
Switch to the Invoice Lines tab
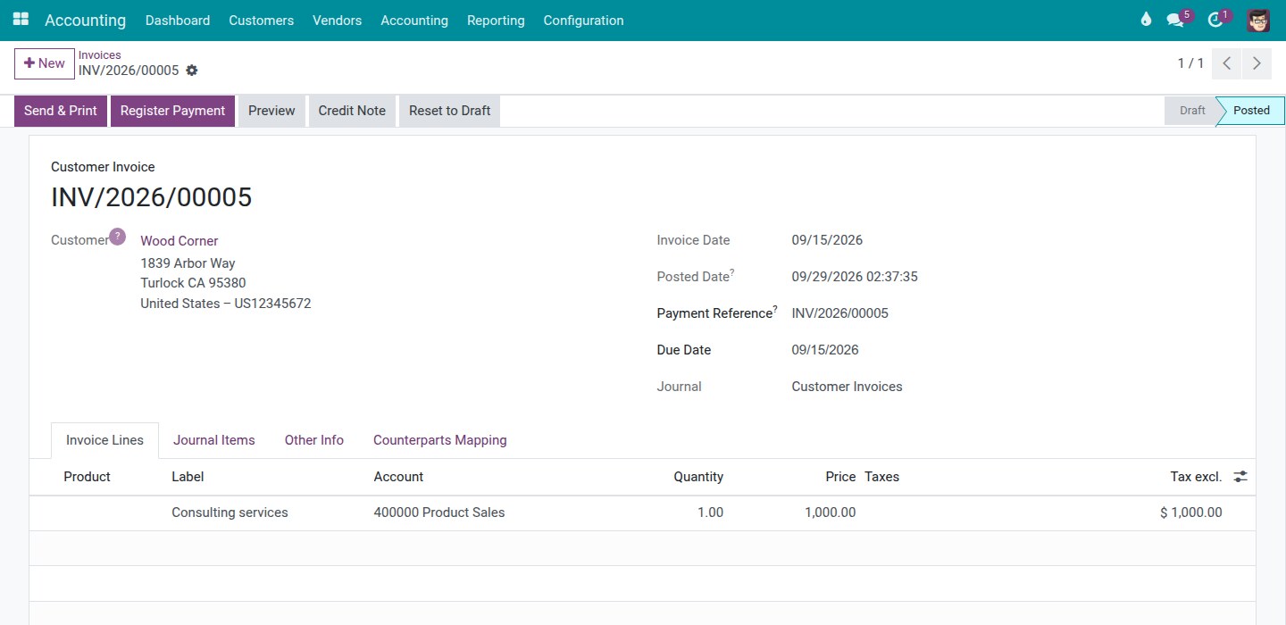pyautogui.click(x=105, y=440)
